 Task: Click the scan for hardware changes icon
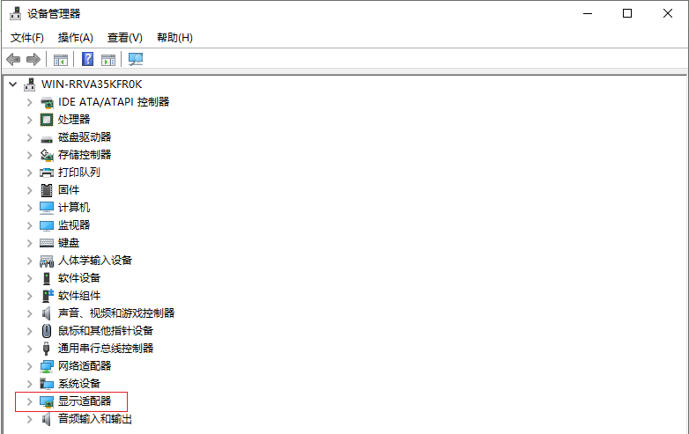click(x=136, y=60)
